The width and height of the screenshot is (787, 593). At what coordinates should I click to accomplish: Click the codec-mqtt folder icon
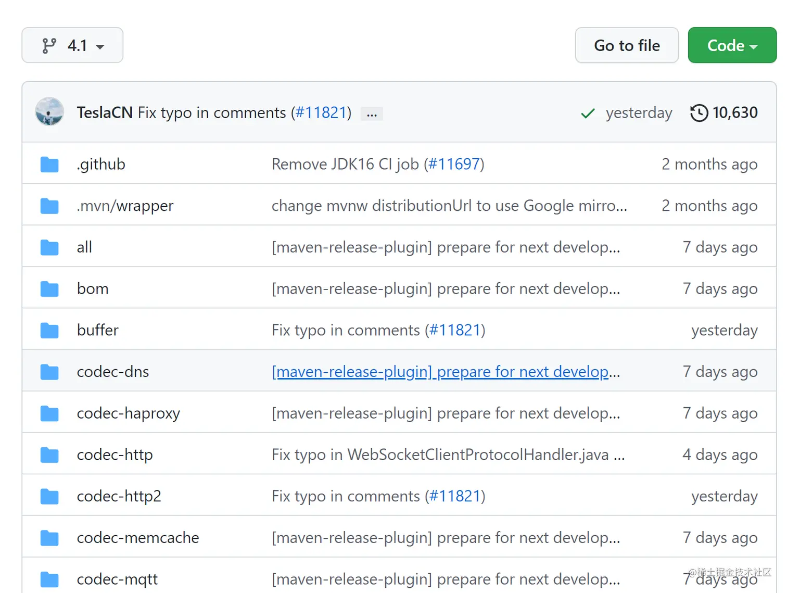tap(49, 579)
